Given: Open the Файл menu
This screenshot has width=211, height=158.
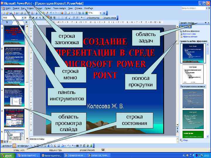Looking at the screenshot, I should (8, 8).
